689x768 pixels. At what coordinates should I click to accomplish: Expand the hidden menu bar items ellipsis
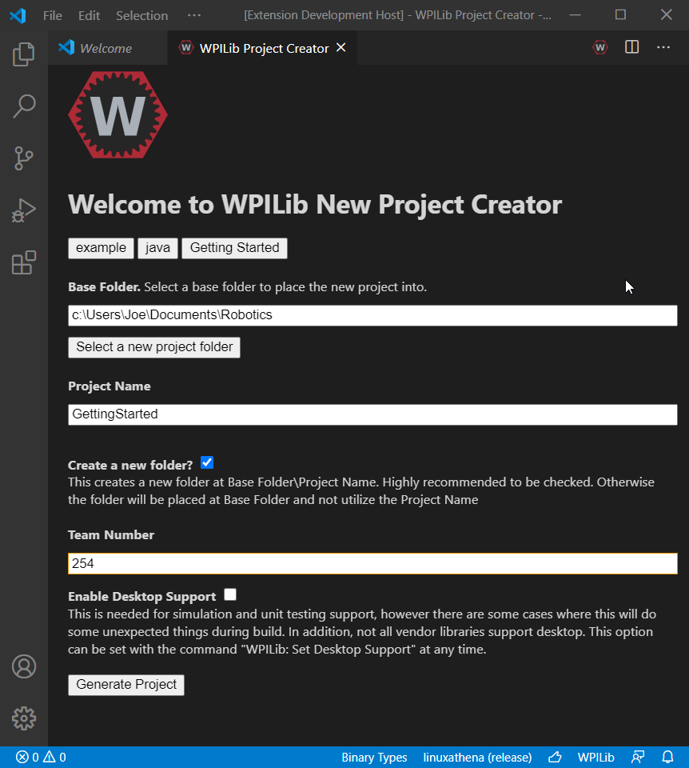194,15
